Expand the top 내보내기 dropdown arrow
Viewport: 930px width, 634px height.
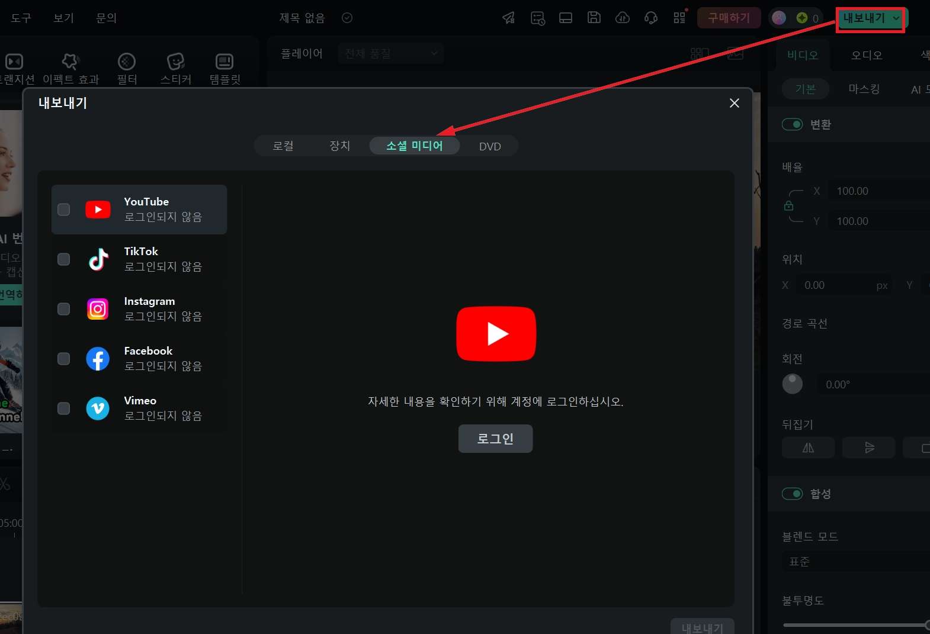[x=896, y=18]
